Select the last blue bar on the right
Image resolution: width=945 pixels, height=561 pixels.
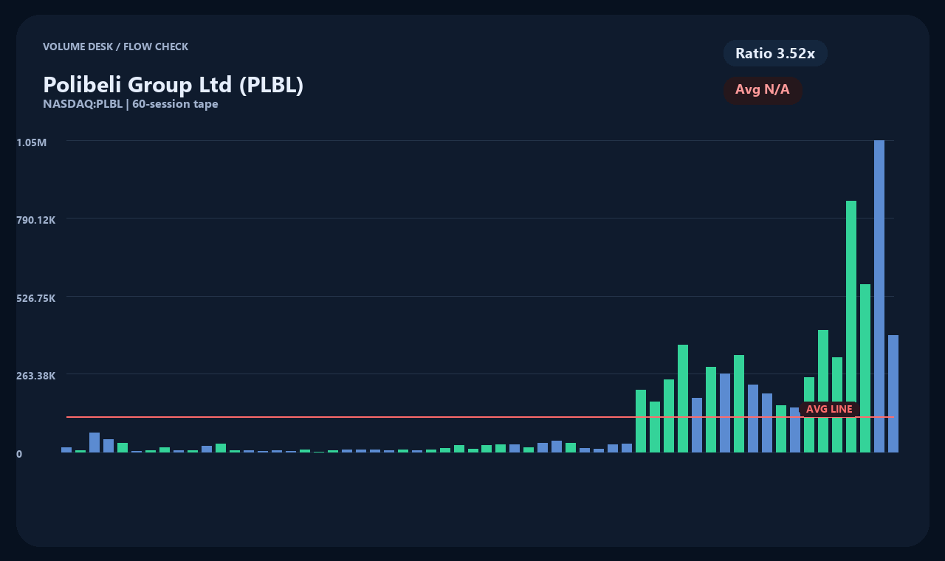pyautogui.click(x=893, y=393)
